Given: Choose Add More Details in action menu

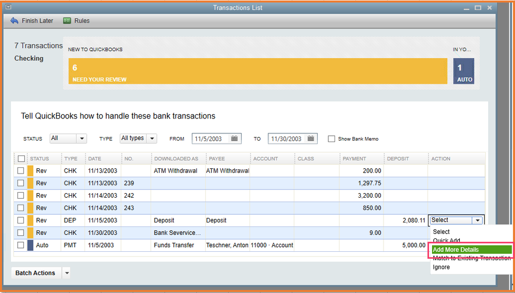Looking at the screenshot, I should pos(471,250).
